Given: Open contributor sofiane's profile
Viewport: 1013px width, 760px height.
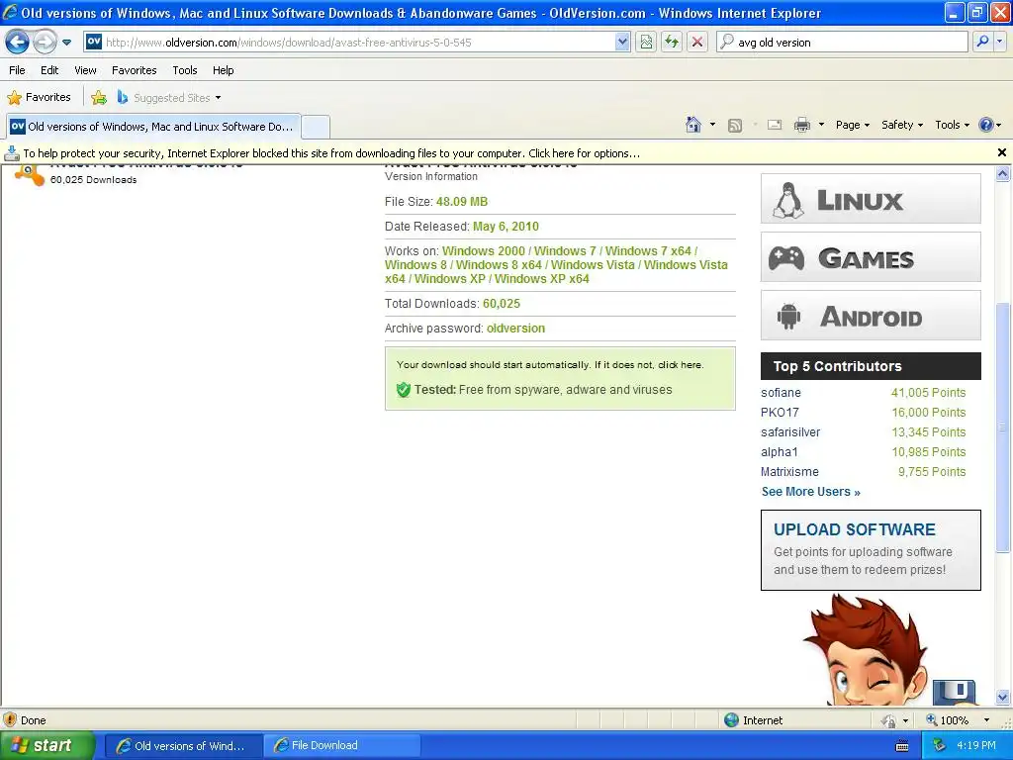Looking at the screenshot, I should (781, 393).
